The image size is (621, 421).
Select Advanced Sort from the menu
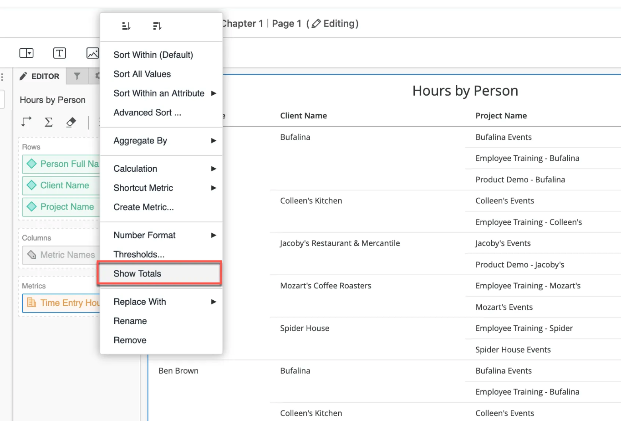pos(147,112)
